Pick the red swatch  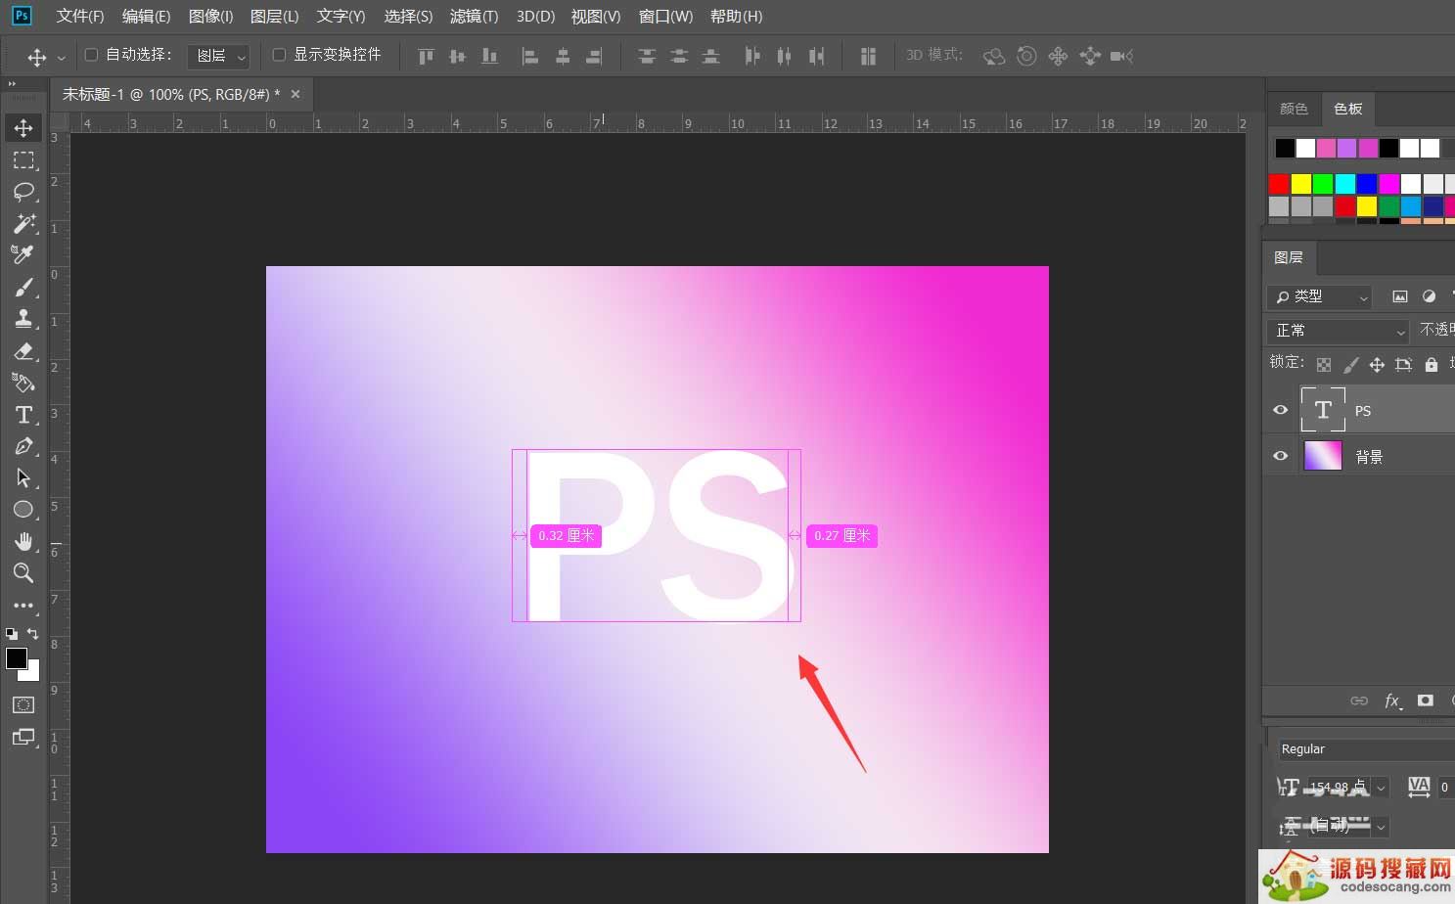coord(1279,184)
